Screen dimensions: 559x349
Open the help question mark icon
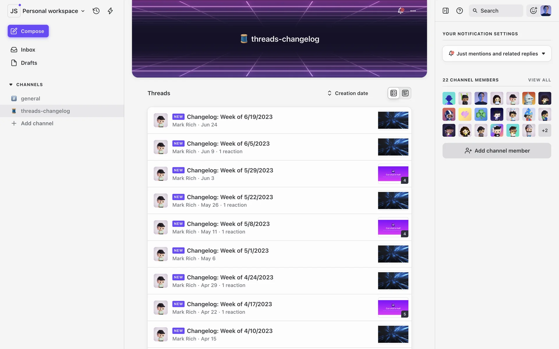[x=459, y=11]
